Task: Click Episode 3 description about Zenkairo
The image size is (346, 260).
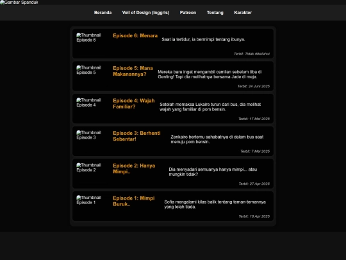Action: (217, 139)
